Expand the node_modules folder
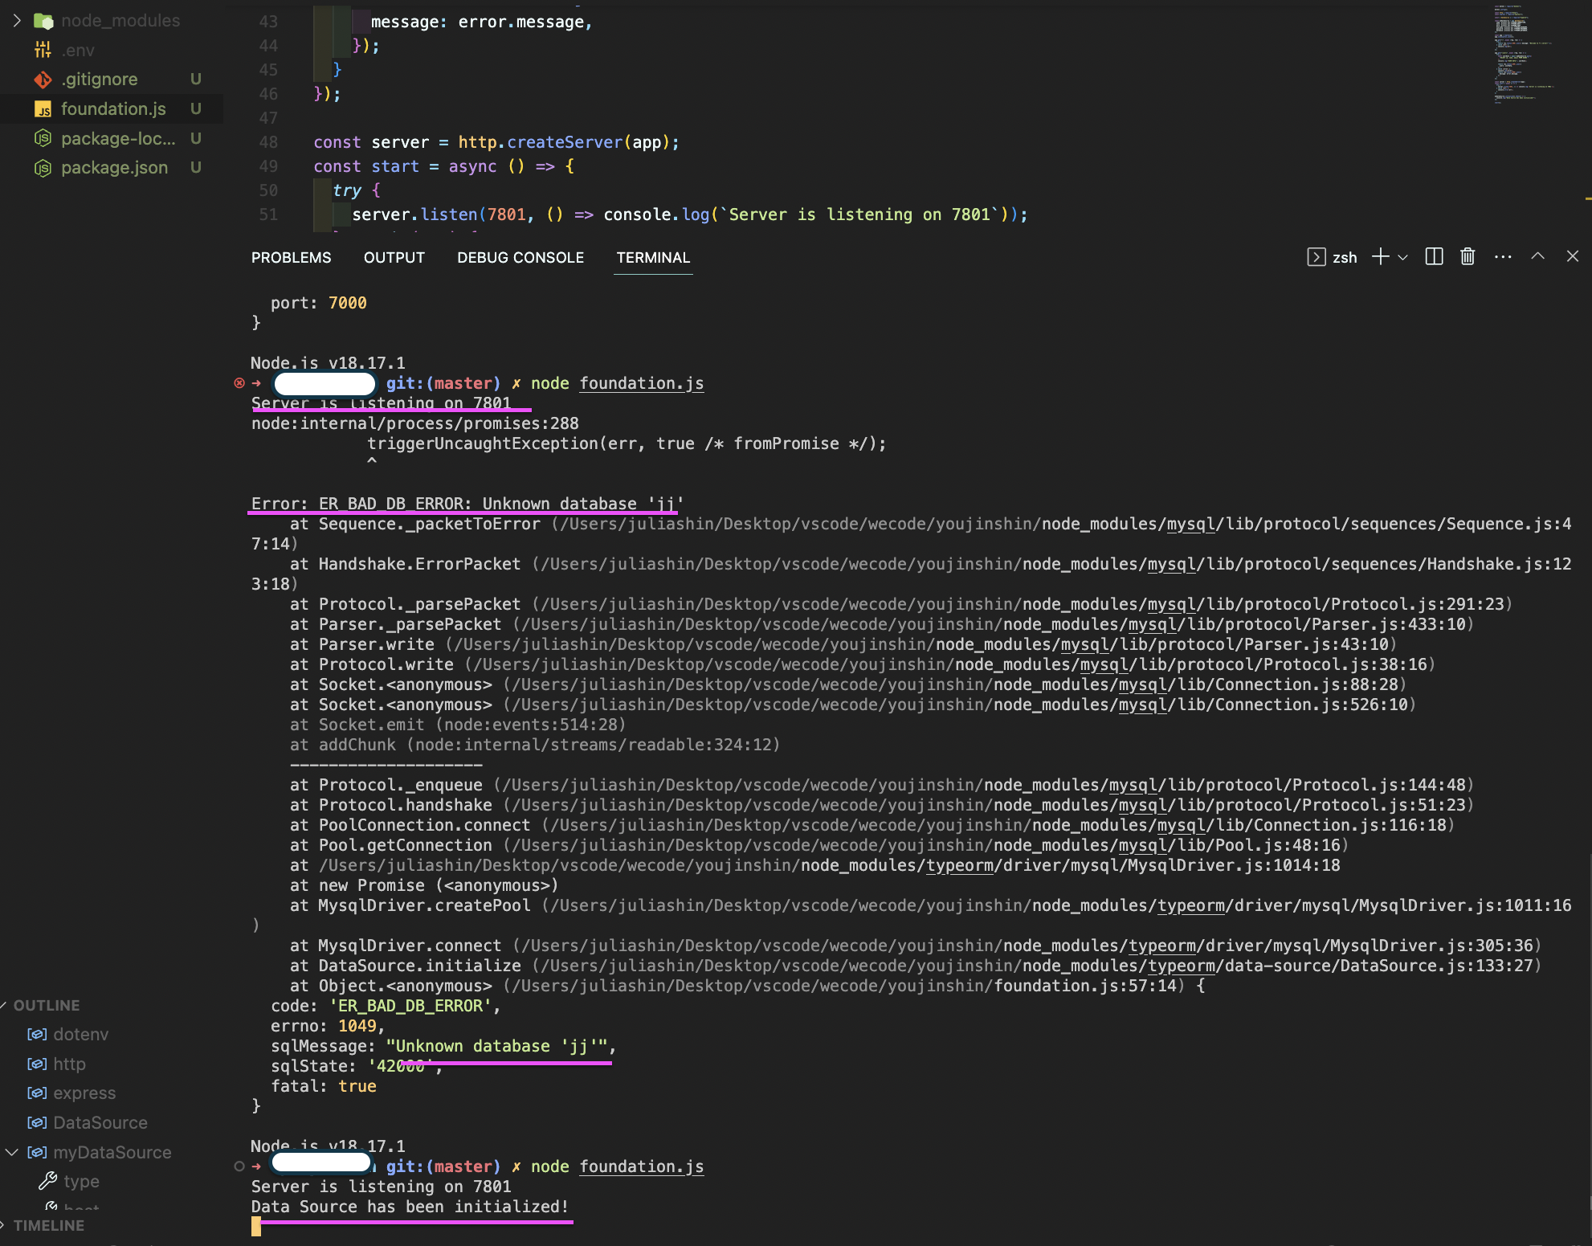This screenshot has height=1246, width=1592. point(17,20)
